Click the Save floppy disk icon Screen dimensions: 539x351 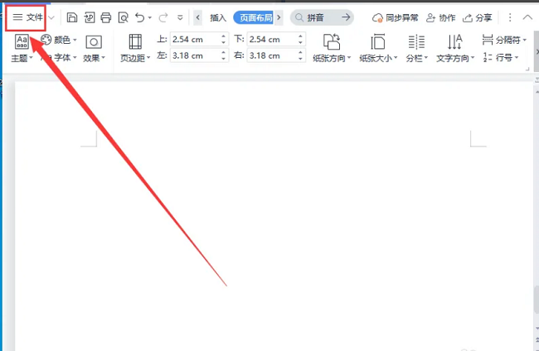(72, 17)
